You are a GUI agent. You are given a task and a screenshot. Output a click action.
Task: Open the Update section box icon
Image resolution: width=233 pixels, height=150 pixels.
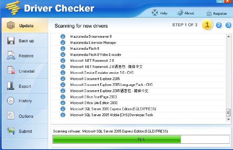click(11, 25)
